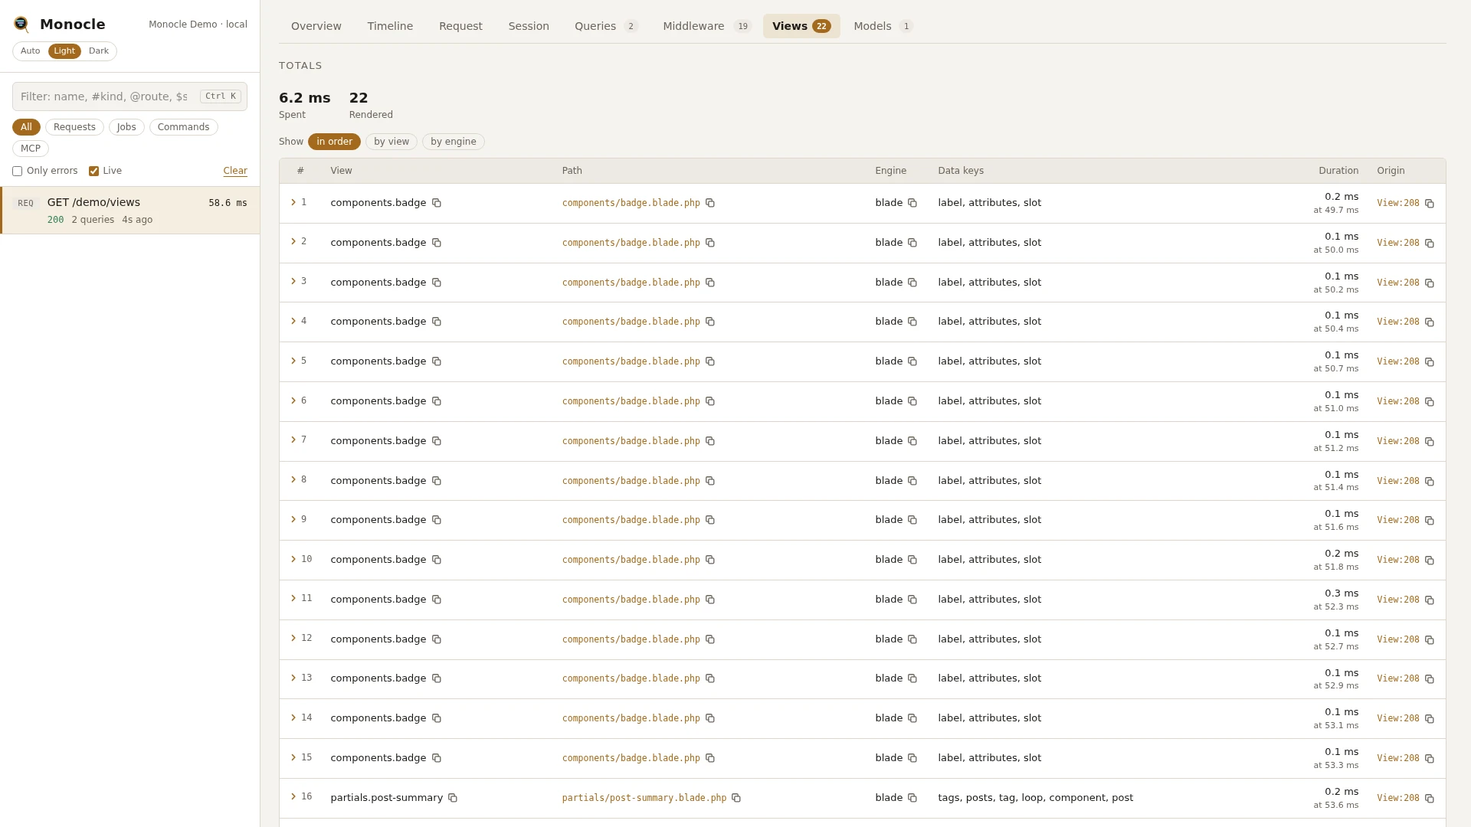Switch theme to Auto
Screen dimensions: 1471x827
(31, 51)
